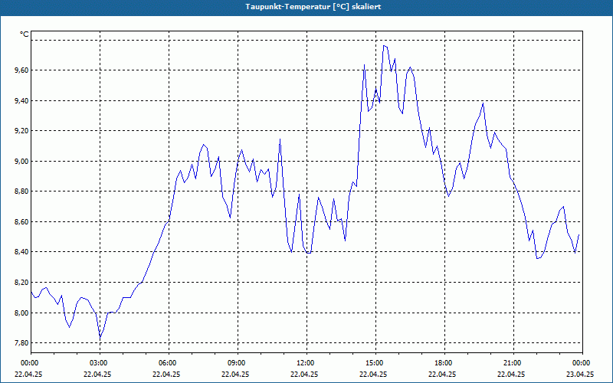Click the 22.04.25 date under 12:00
The image size is (613, 383).
pyautogui.click(x=304, y=374)
